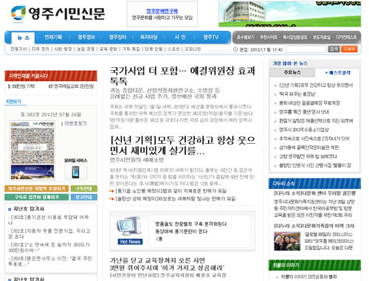369x281 pixels.
Task: Switch to the 주요뉴스 tab
Action: click(x=292, y=72)
